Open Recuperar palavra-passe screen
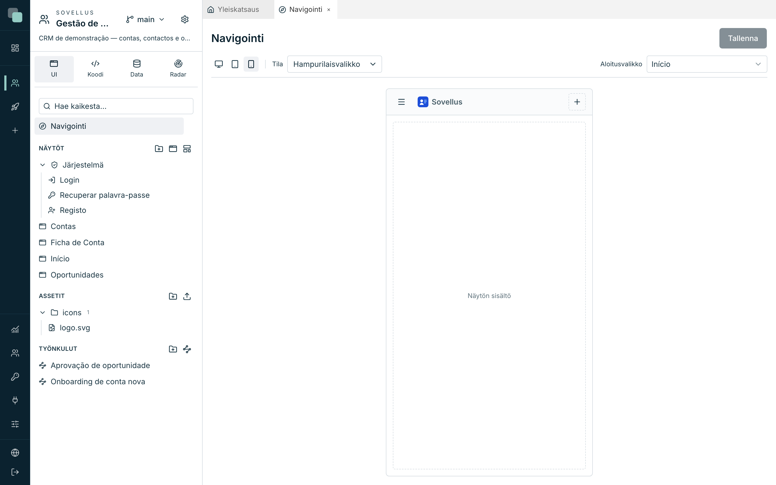This screenshot has width=776, height=485. point(105,195)
